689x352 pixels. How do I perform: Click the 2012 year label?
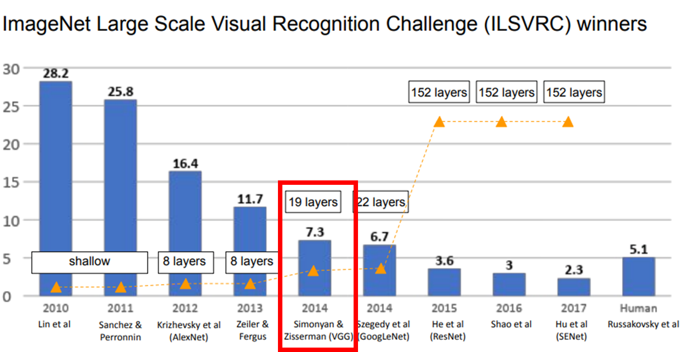pyautogui.click(x=185, y=308)
